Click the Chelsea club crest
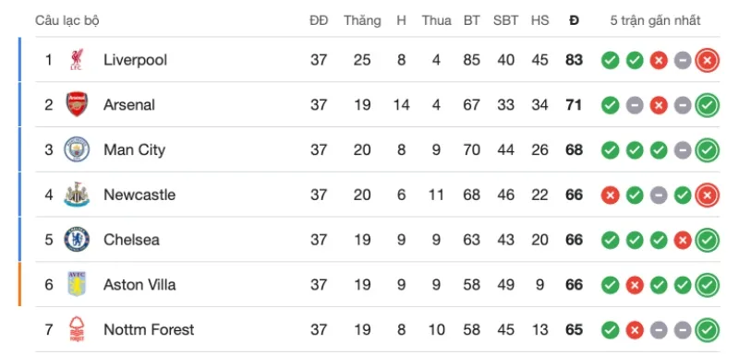This screenshot has width=739, height=355. 77,240
